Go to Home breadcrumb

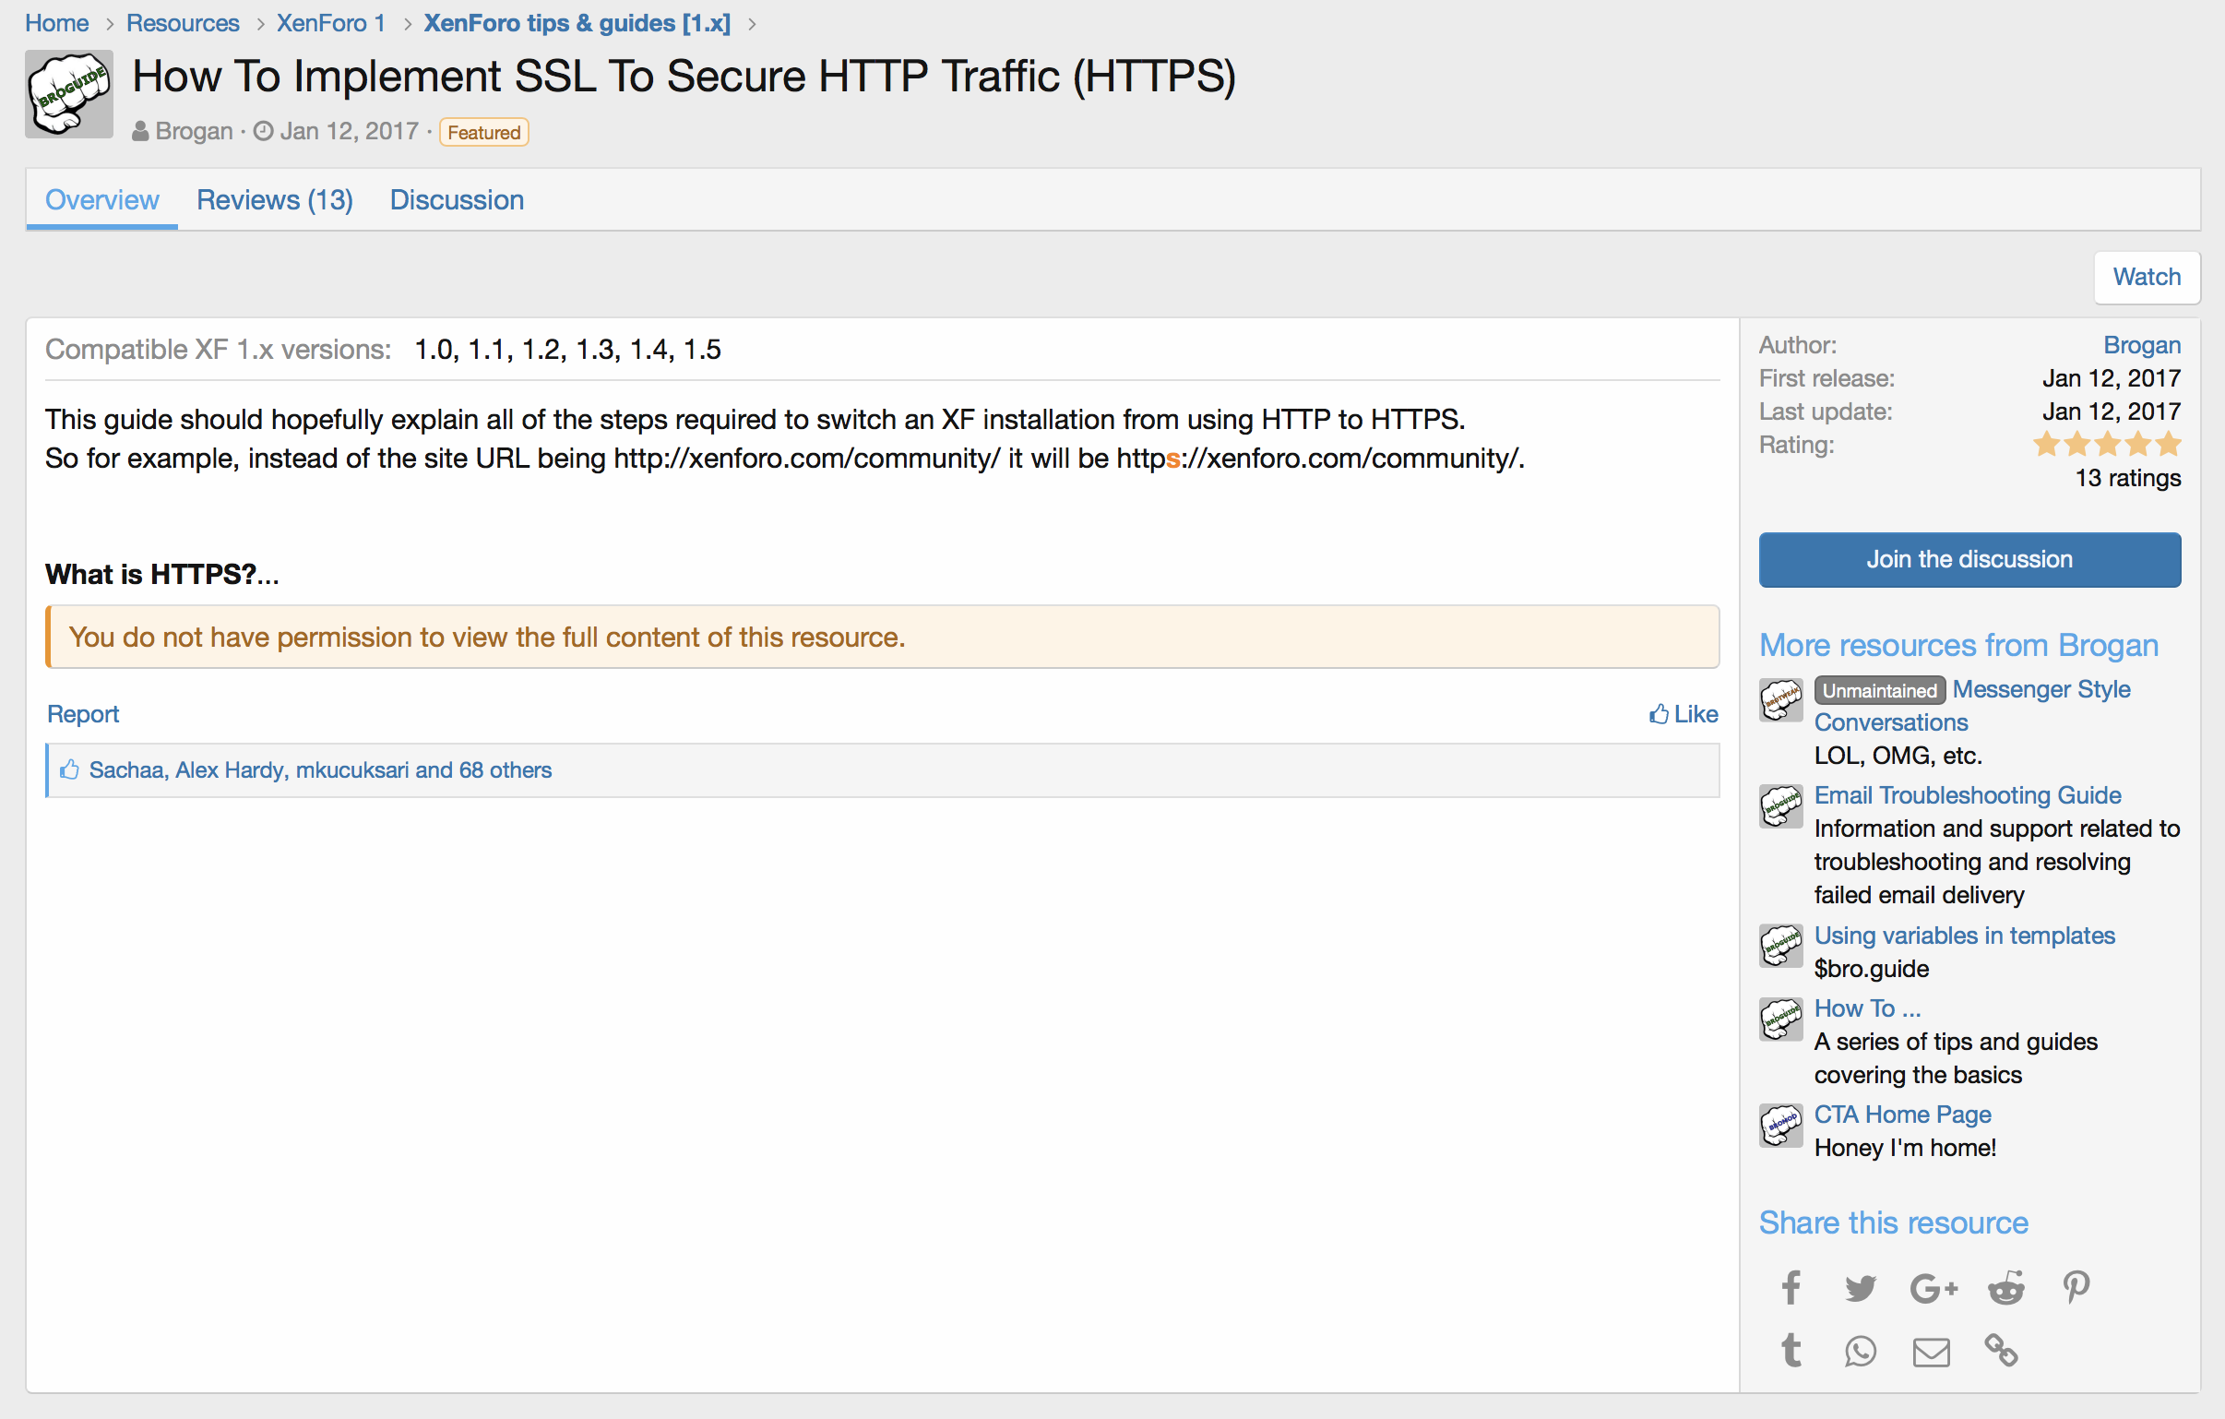(56, 23)
